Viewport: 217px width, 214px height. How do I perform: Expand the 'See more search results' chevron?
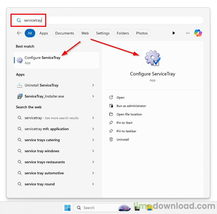(x=93, y=118)
